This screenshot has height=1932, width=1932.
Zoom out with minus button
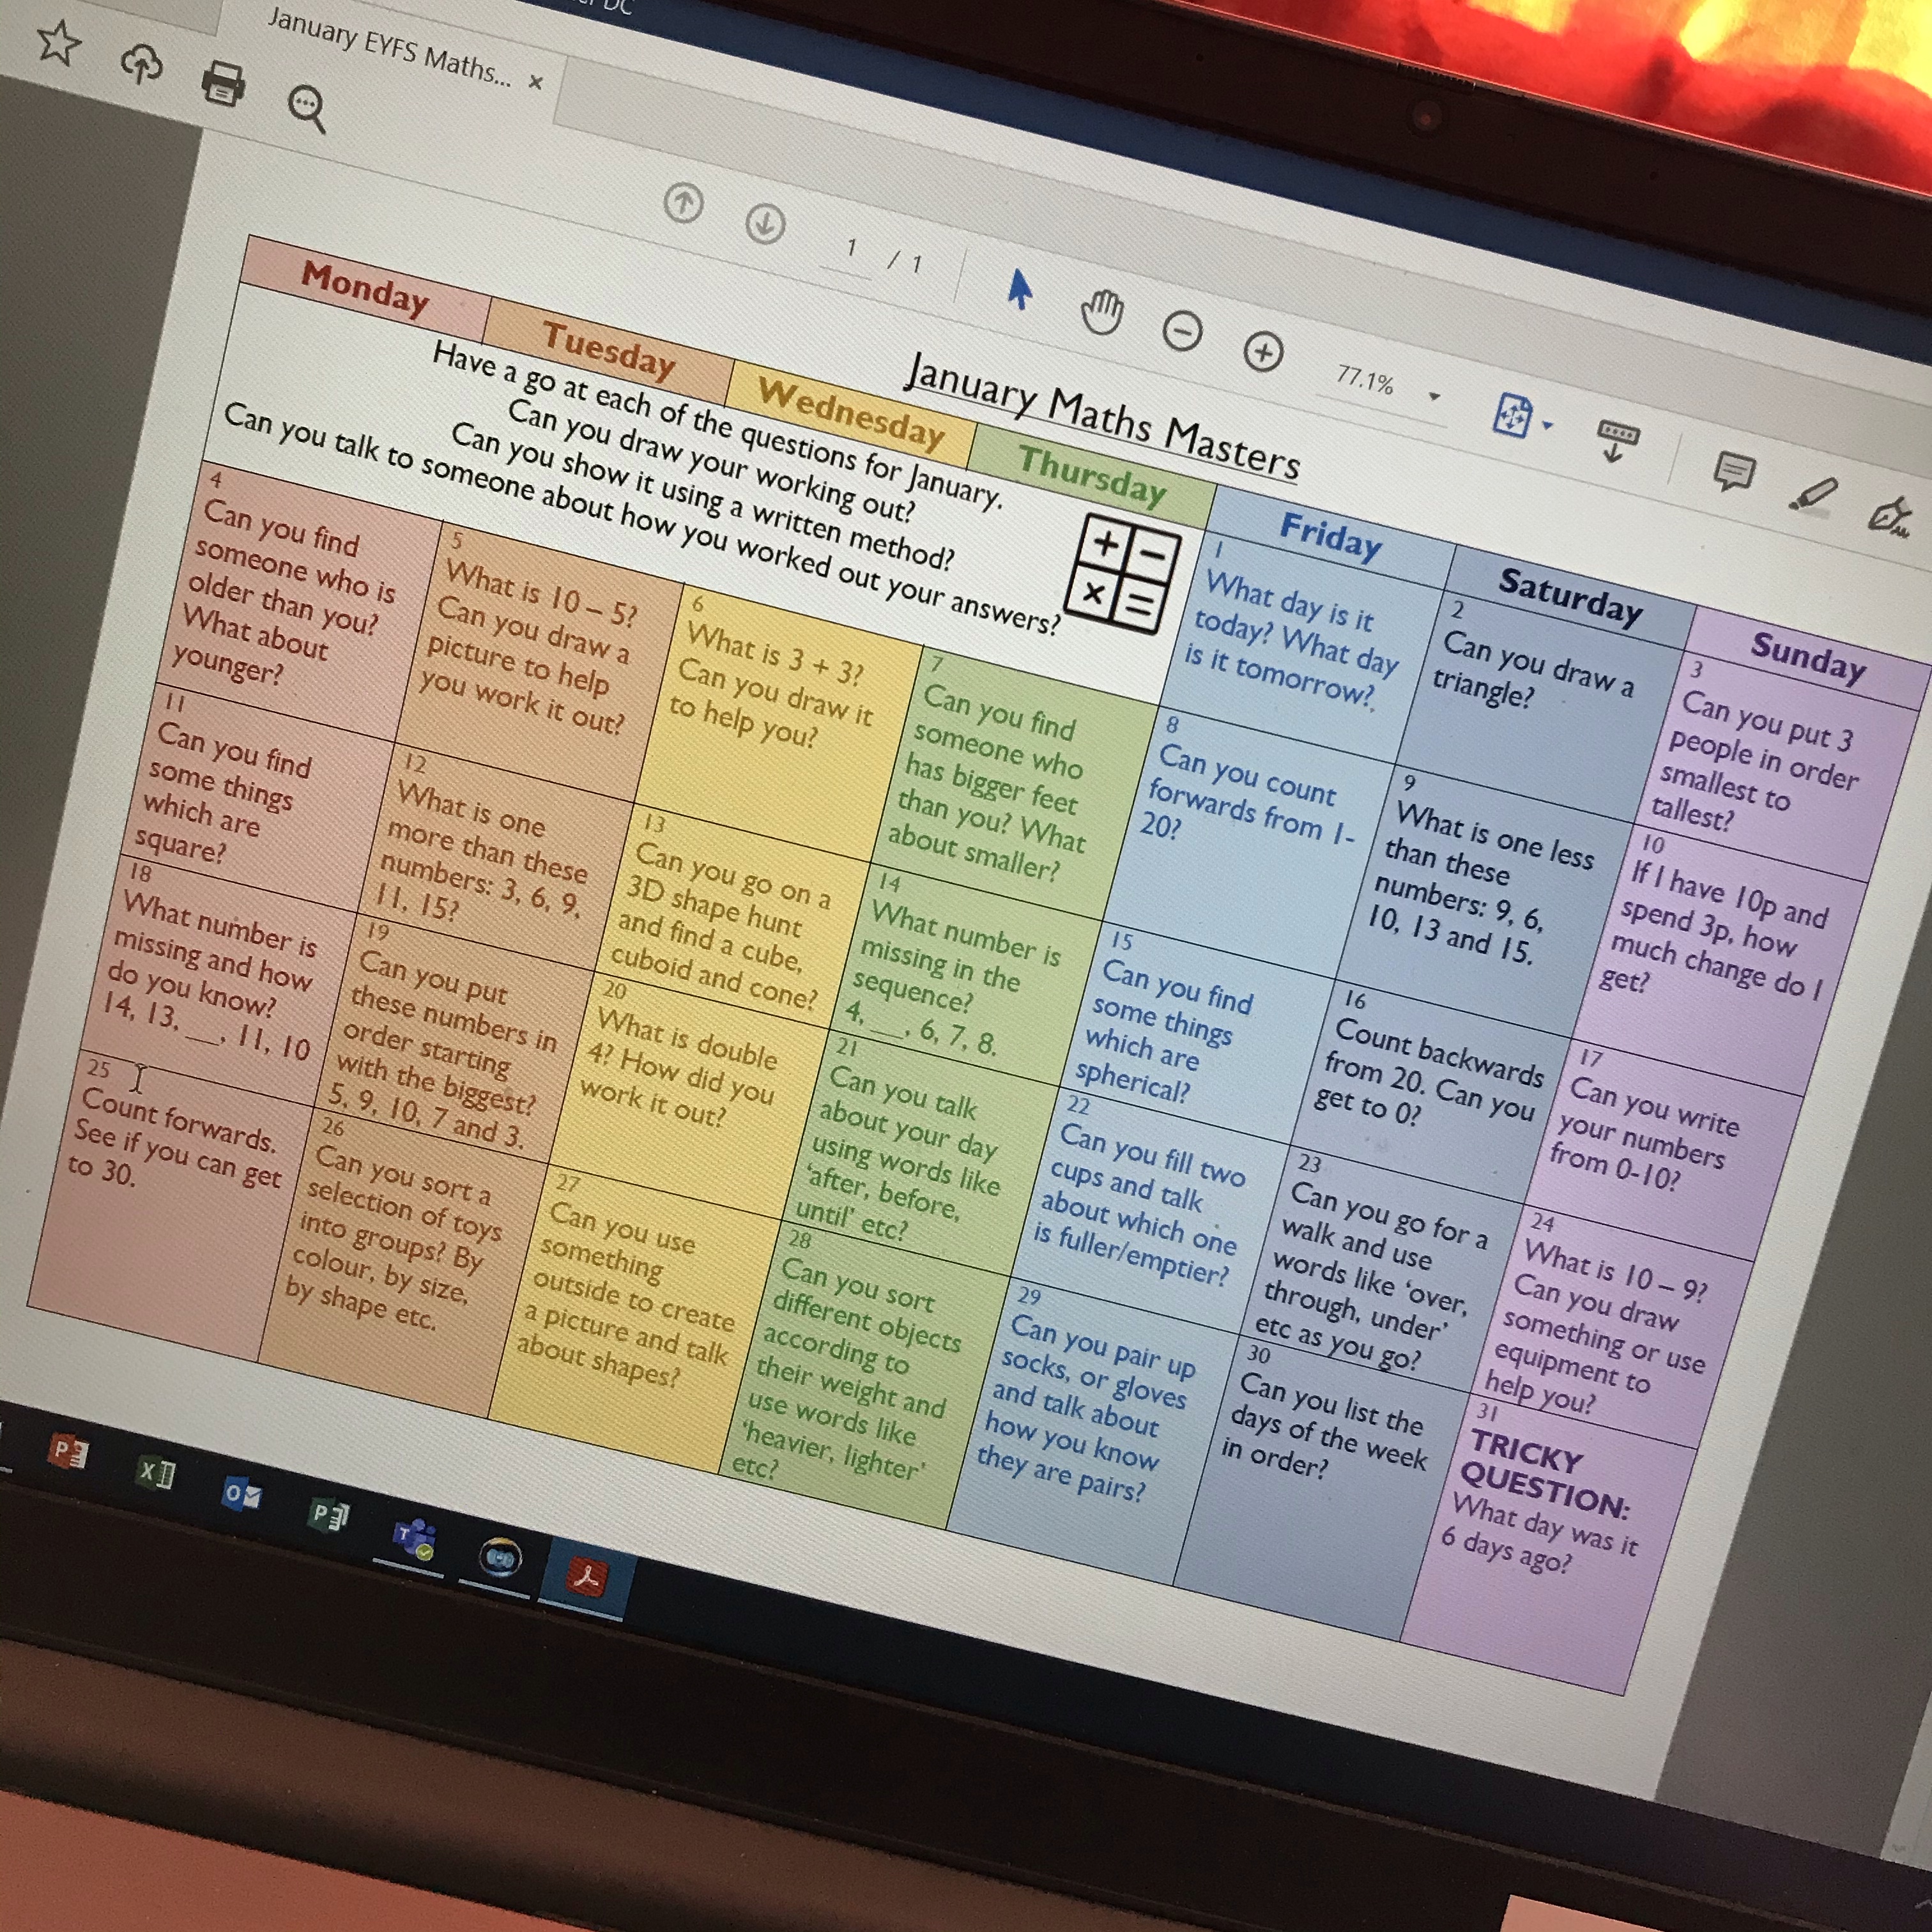coord(1182,331)
